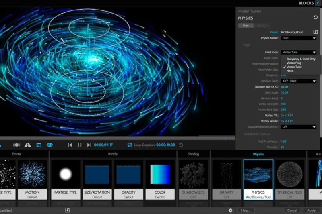Select the OPACITY Default block thumbnail
322x214 pixels.
128,179
